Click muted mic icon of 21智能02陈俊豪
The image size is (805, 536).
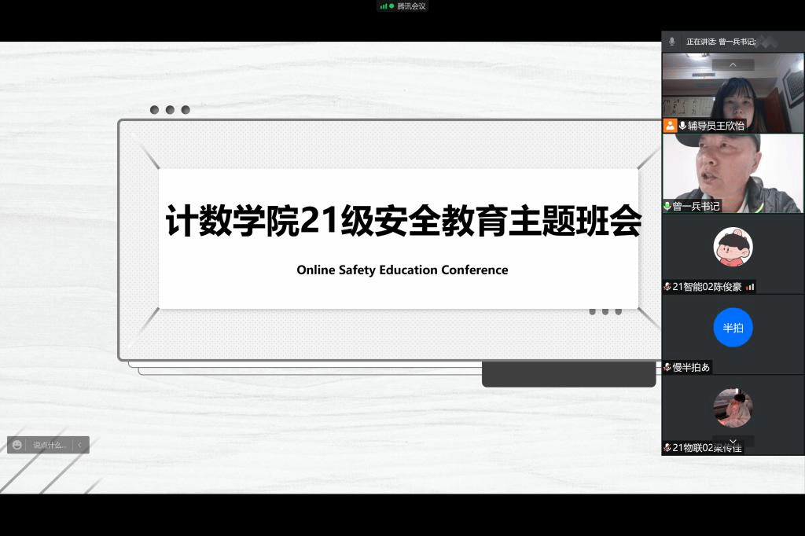(667, 287)
